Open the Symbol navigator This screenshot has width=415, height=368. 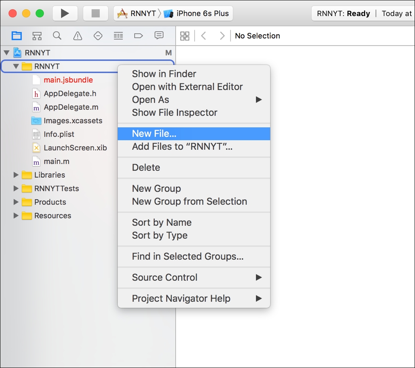(x=37, y=36)
